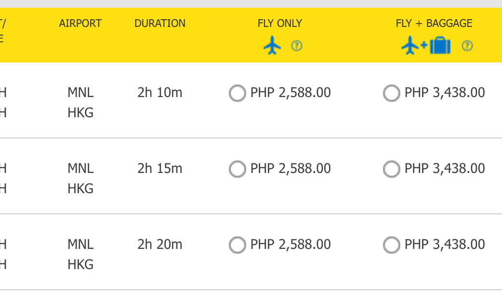Choose Fly + Baggage fare for 2h 15m flight
The width and height of the screenshot is (502, 296).
pos(391,169)
